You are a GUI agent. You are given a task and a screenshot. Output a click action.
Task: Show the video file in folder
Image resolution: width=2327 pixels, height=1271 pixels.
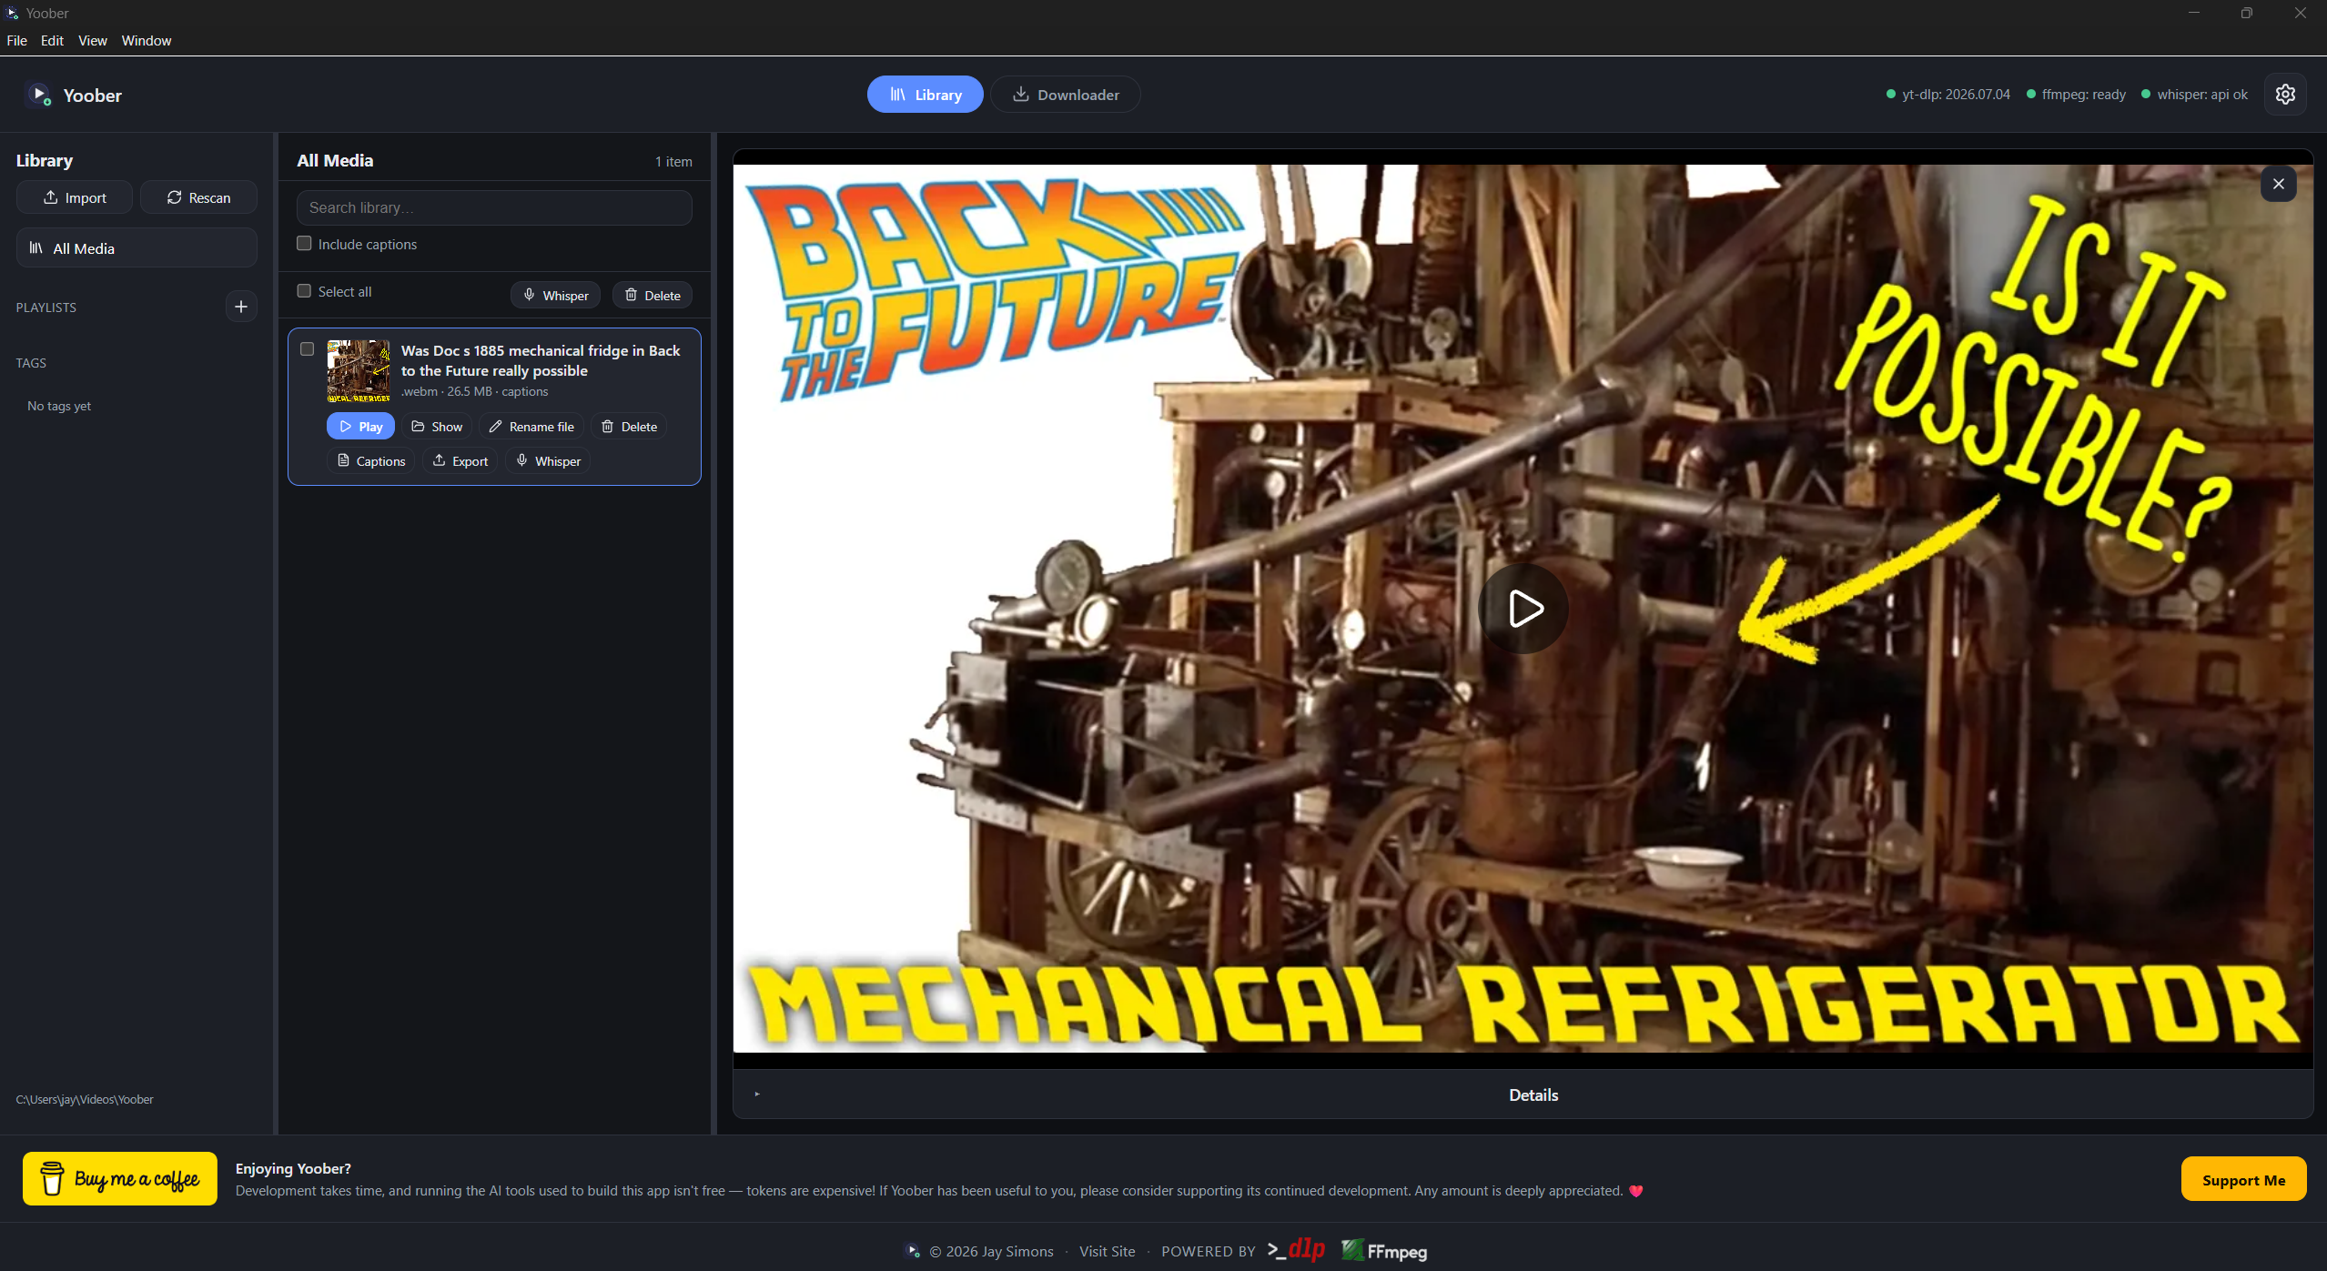[x=437, y=426]
